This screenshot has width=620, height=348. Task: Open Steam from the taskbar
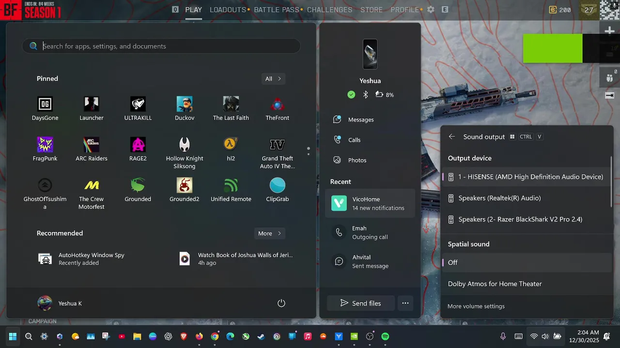[x=261, y=336]
